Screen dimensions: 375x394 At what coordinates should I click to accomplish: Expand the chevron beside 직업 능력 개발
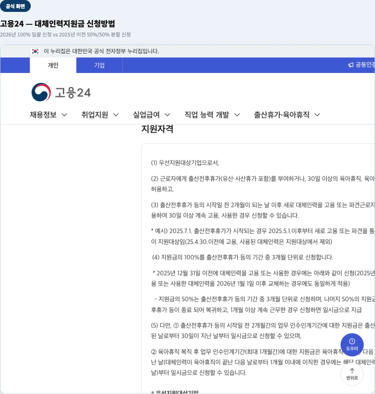tap(237, 115)
